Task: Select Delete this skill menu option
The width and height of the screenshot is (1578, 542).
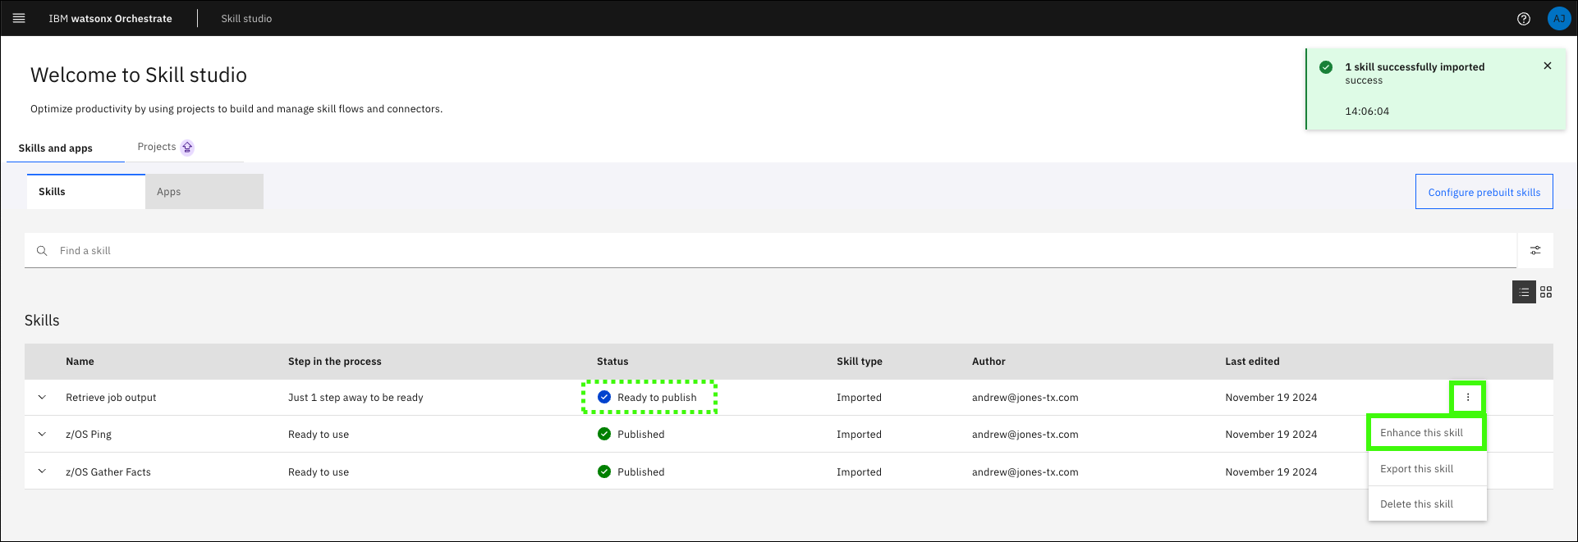Action: [1416, 504]
